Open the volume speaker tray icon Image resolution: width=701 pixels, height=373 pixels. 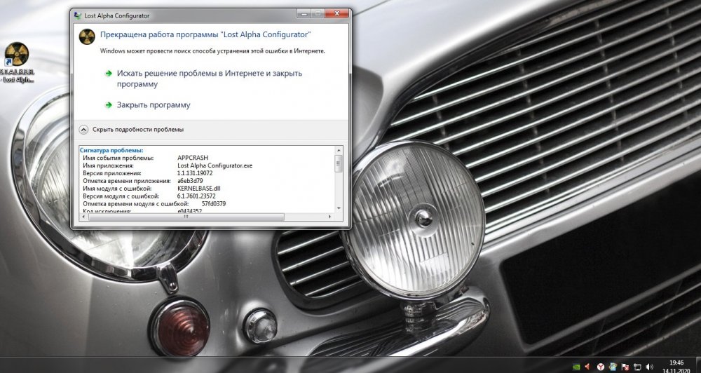(x=650, y=367)
